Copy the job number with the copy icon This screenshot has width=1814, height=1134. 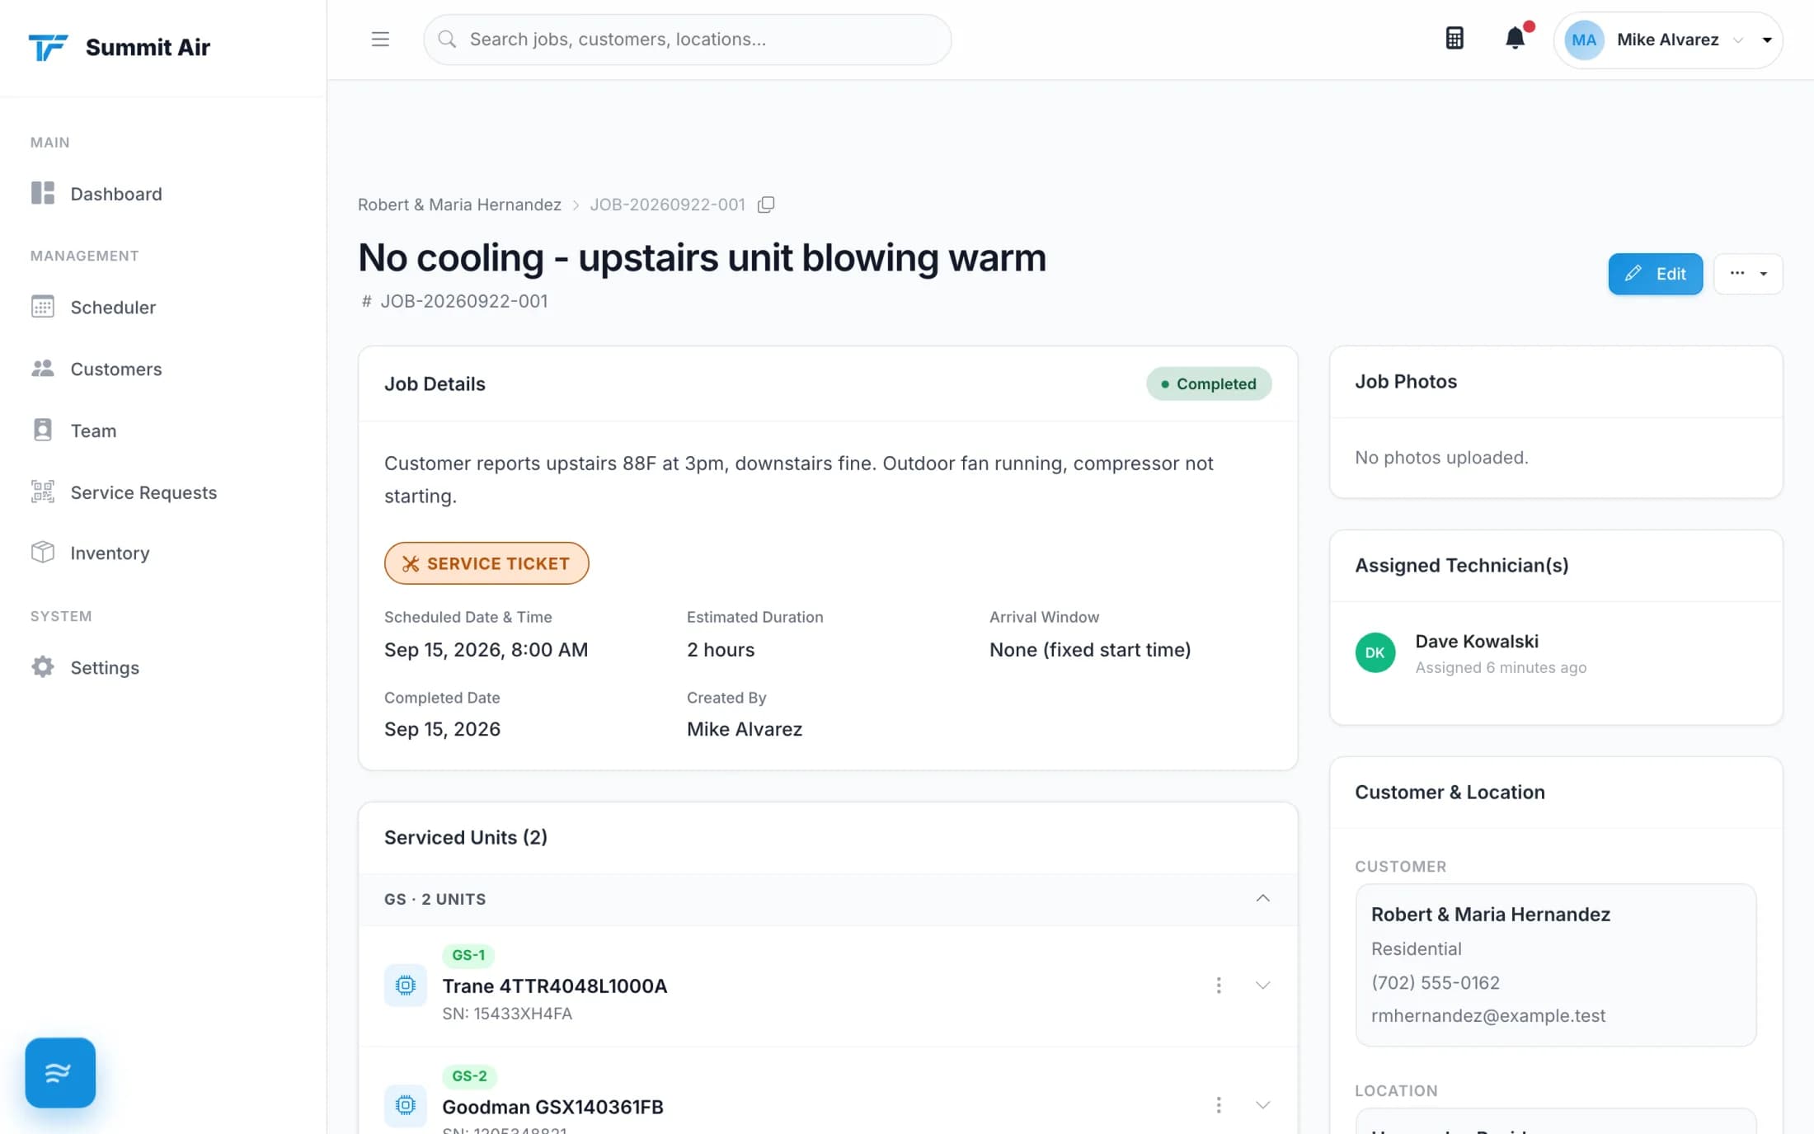766,205
